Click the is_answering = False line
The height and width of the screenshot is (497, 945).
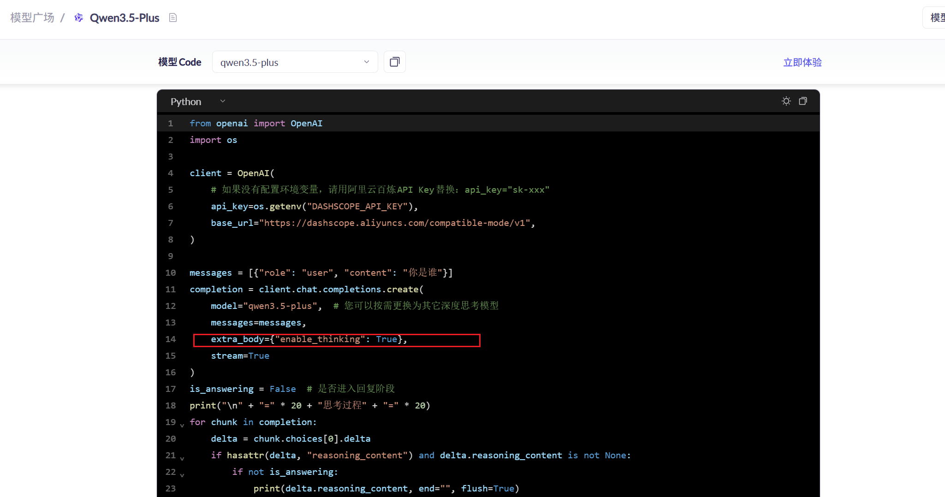(x=243, y=389)
